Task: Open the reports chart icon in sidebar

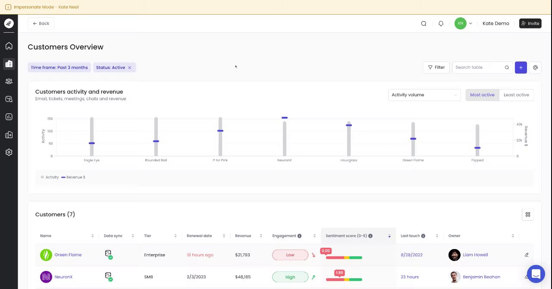Action: 9,117
